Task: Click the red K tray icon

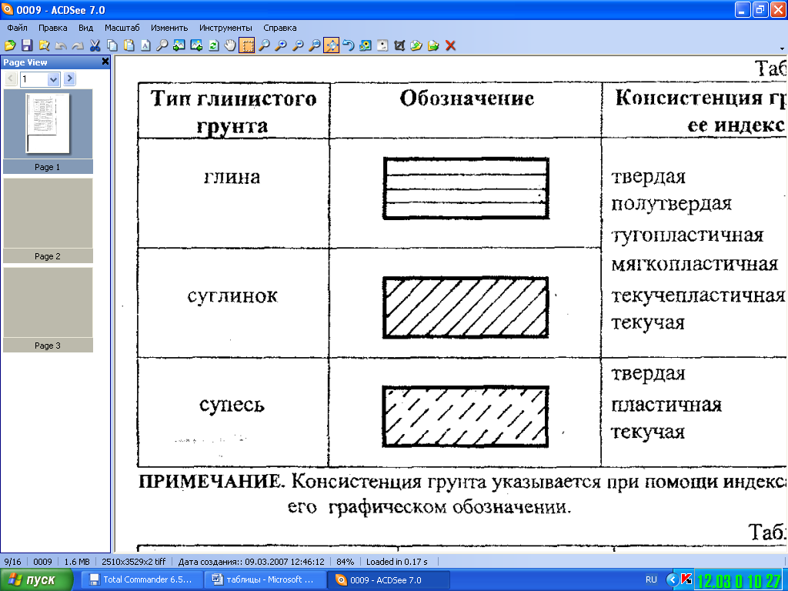Action: coord(686,579)
